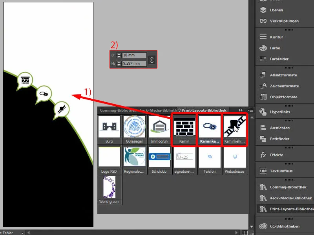Switch to the Commag-Bibliothek tab
Image resolution: width=314 pixels, height=235 pixels.
point(118,110)
